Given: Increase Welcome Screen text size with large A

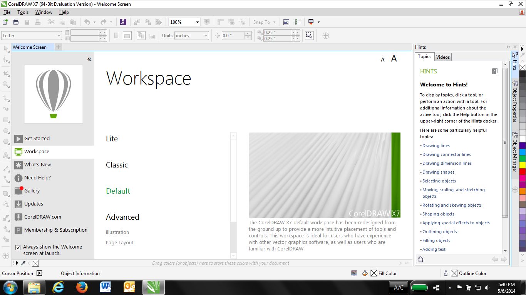Looking at the screenshot, I should point(394,58).
